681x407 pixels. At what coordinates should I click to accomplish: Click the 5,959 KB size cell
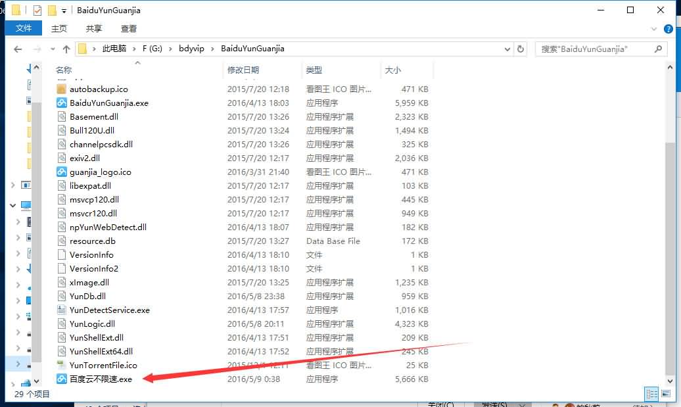point(411,103)
